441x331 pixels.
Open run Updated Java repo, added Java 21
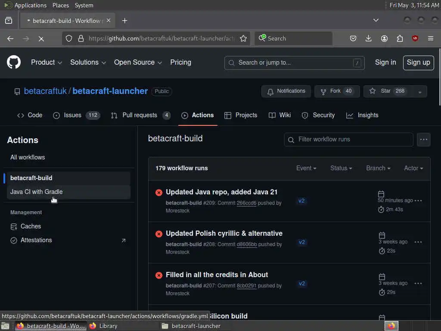tap(222, 192)
